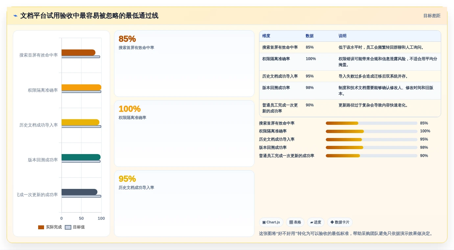Click the summary sentence starting 这张图将
This screenshot has height=250, width=454.
[x=346, y=234]
